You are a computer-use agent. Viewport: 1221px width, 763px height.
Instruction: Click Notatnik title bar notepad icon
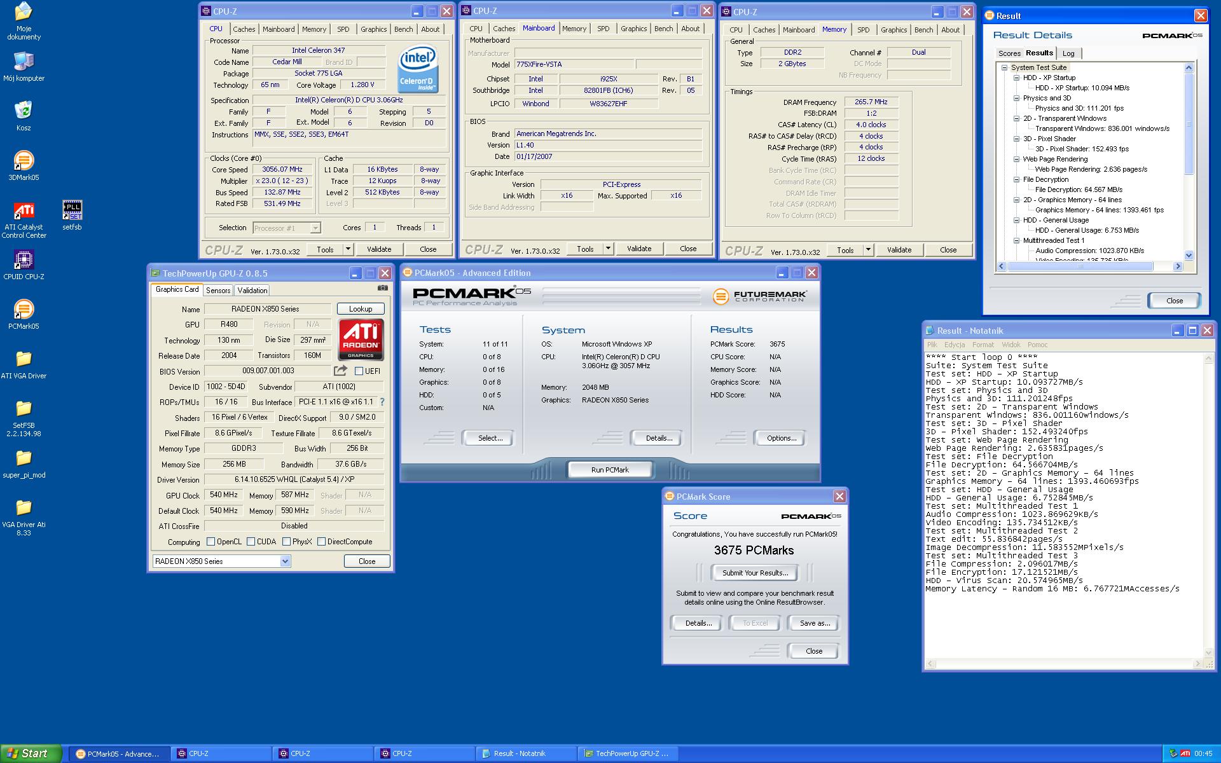(930, 331)
